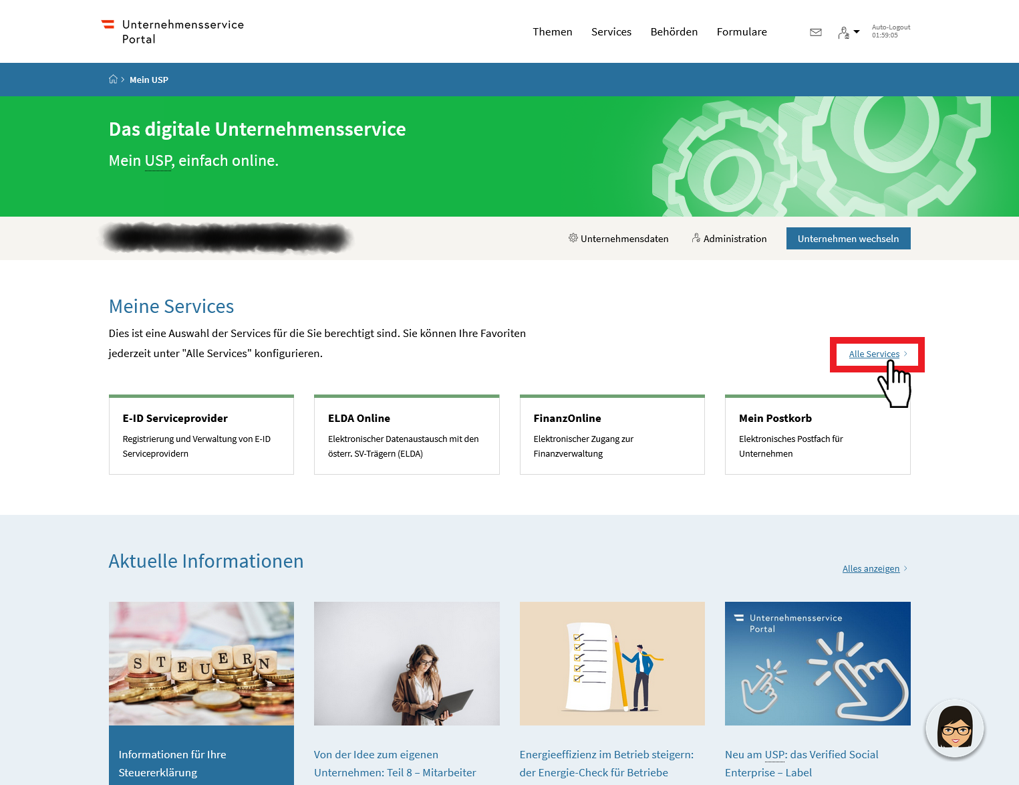The width and height of the screenshot is (1019, 785).
Task: Open the Administration link
Action: pyautogui.click(x=729, y=238)
